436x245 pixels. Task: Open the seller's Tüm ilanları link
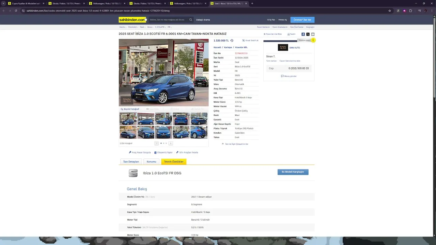click(x=271, y=61)
